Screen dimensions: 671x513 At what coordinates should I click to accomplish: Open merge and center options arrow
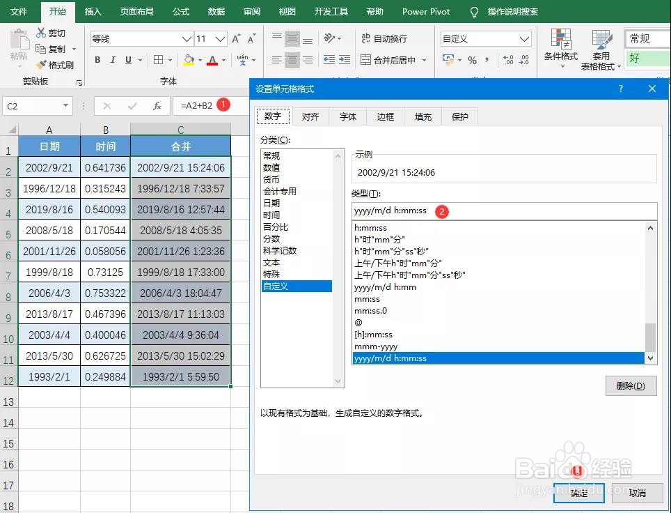pos(424,60)
